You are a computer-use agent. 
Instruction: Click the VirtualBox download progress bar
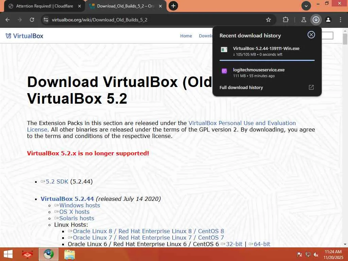tap(267, 60)
